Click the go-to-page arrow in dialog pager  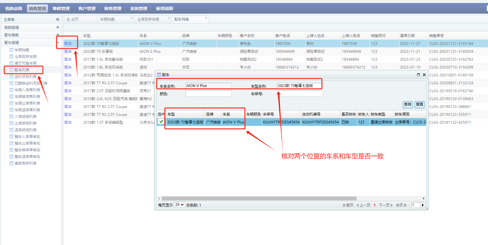[x=423, y=205]
